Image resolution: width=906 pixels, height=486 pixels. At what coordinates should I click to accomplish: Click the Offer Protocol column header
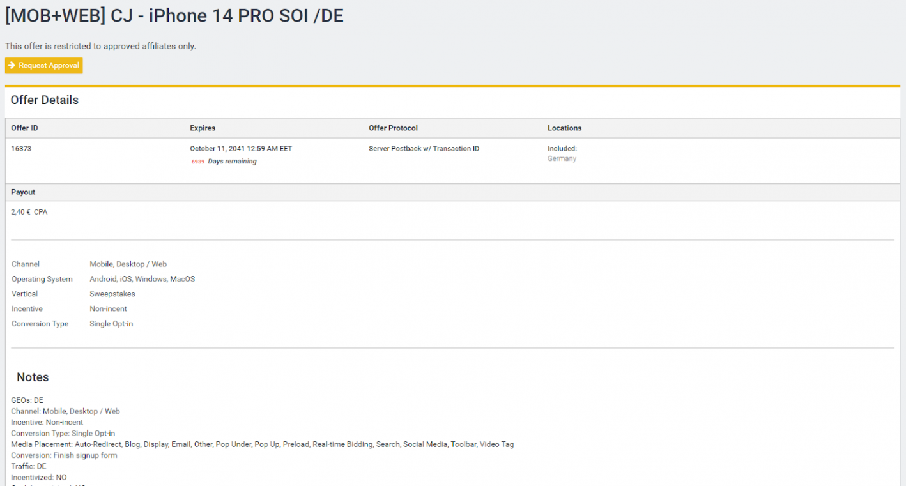tap(393, 128)
